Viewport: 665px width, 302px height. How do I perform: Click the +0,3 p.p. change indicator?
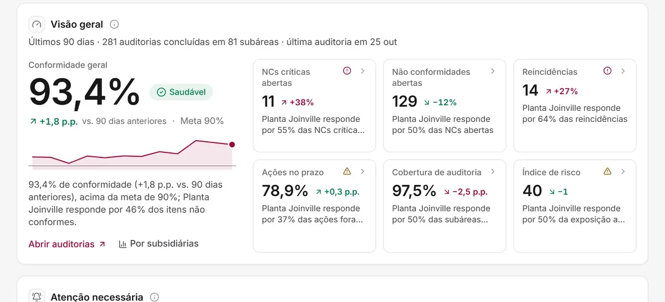[337, 192]
